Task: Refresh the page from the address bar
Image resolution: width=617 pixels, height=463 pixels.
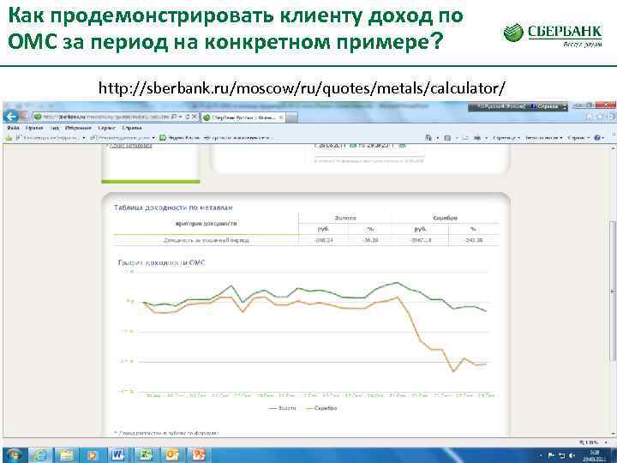Action: coord(188,117)
